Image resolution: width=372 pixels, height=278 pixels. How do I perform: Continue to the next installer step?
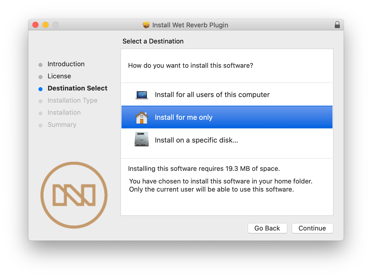[x=312, y=228]
